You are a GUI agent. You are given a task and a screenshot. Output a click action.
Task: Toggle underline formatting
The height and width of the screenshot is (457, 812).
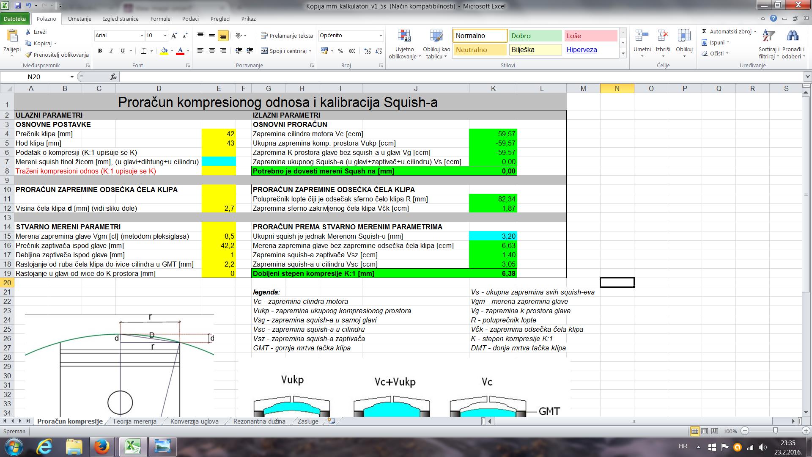pos(123,51)
